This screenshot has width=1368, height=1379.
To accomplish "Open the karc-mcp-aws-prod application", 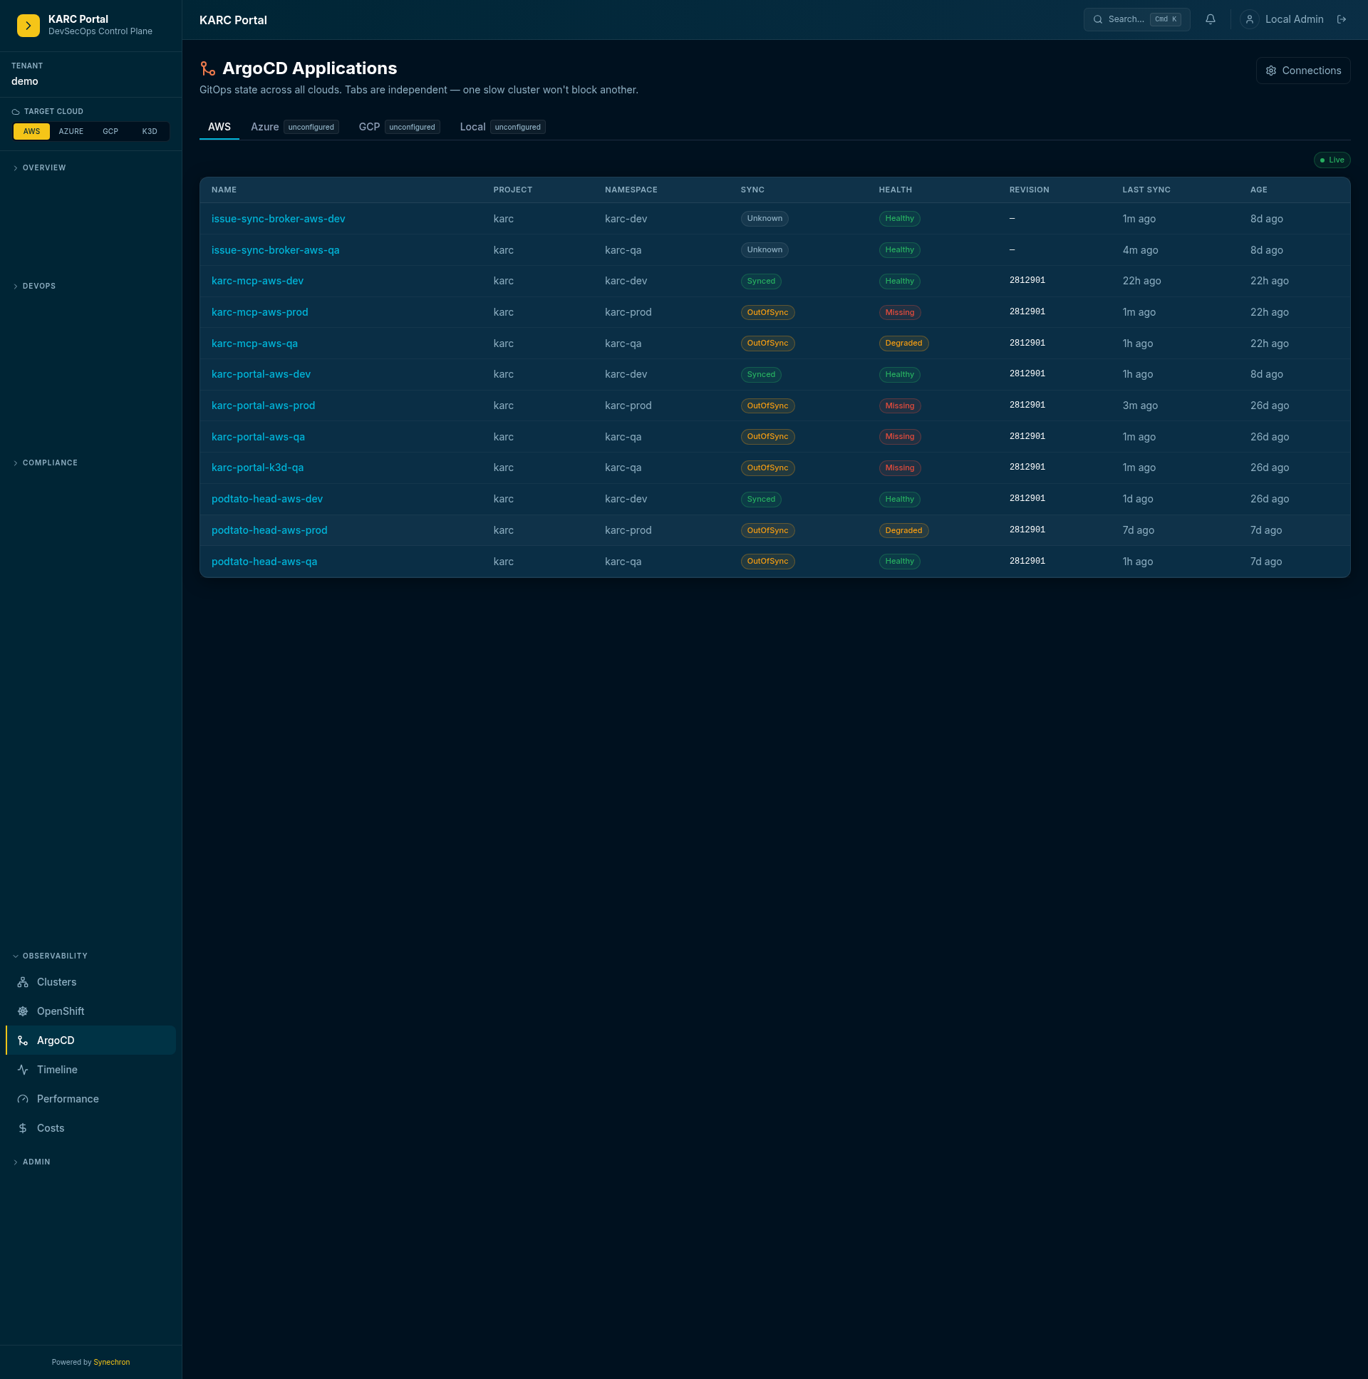I will point(260,313).
